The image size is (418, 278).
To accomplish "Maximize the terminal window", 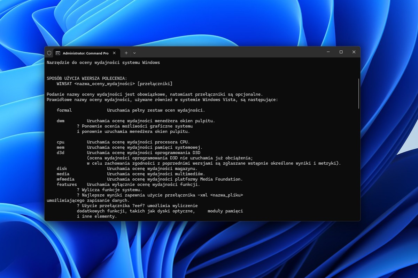I will (341, 52).
